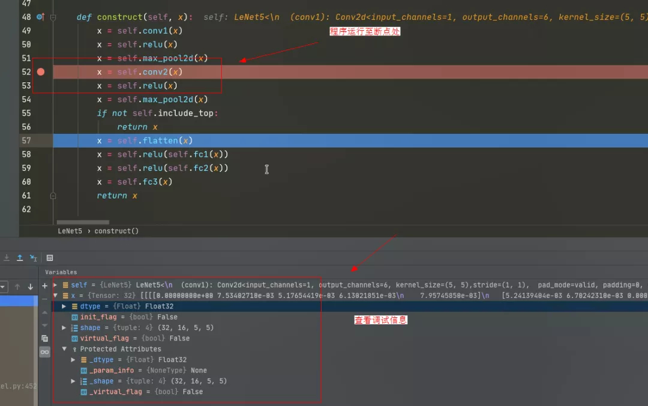
Task: Go to previous frame with up arrow
Action: [17, 287]
